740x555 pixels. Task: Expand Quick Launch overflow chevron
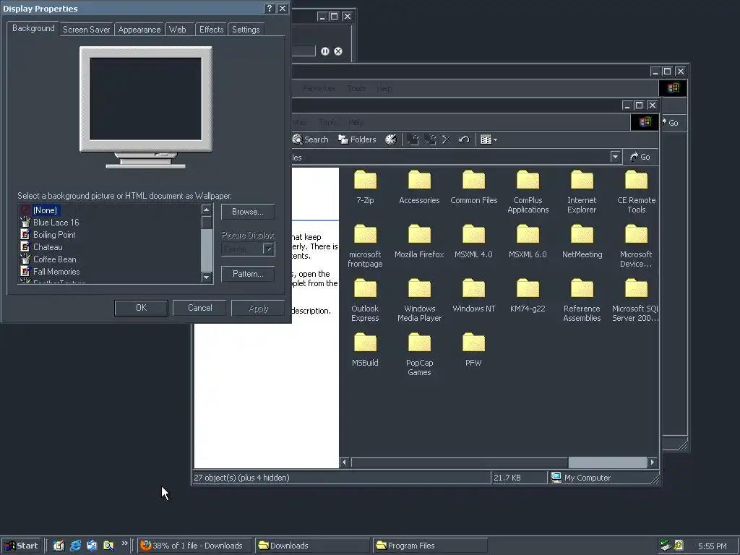point(124,543)
